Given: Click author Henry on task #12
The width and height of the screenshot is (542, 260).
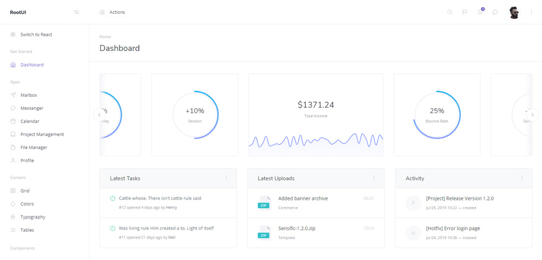Looking at the screenshot, I should [x=171, y=208].
